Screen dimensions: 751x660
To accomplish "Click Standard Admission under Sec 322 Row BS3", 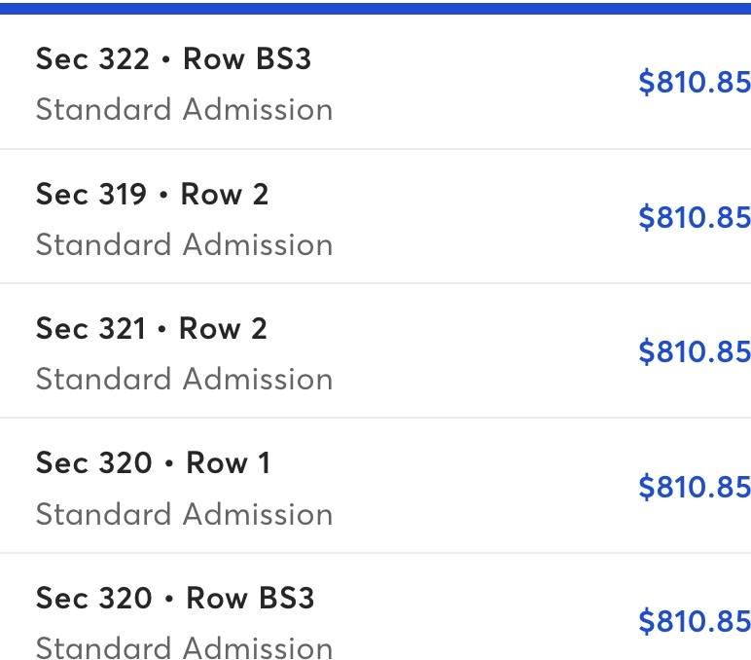I will pos(184,109).
